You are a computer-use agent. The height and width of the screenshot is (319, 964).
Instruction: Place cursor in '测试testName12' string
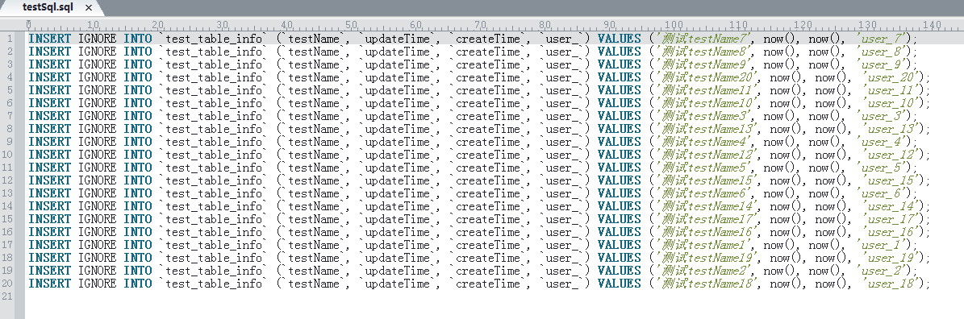tap(707, 155)
